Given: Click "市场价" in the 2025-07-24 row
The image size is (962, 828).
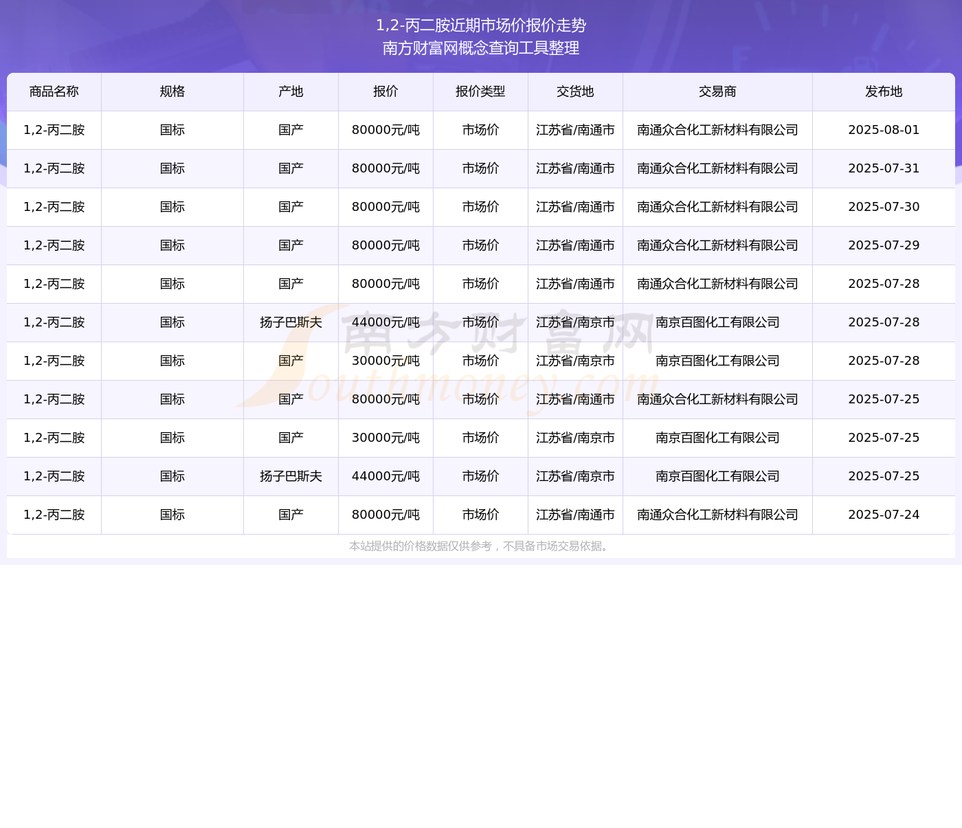Looking at the screenshot, I should coord(481,515).
